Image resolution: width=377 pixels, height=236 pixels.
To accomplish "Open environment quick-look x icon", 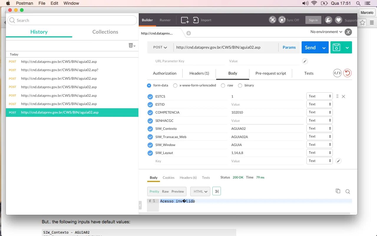I will point(348,32).
